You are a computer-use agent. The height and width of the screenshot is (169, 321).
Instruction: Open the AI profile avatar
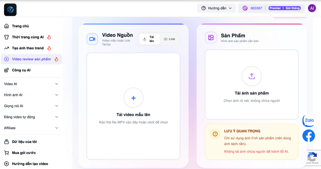point(312,8)
